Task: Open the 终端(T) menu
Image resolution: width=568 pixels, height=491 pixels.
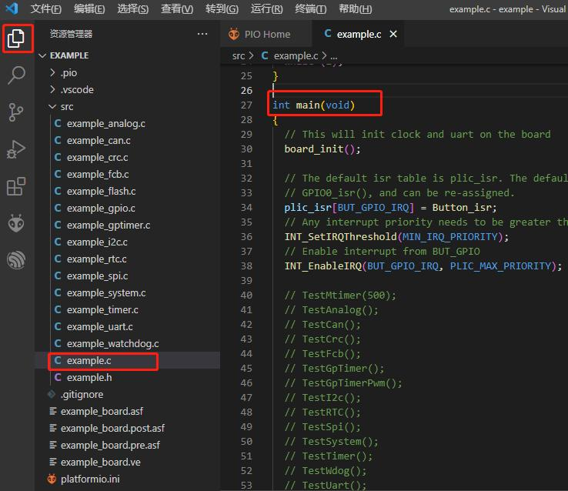Action: click(310, 8)
